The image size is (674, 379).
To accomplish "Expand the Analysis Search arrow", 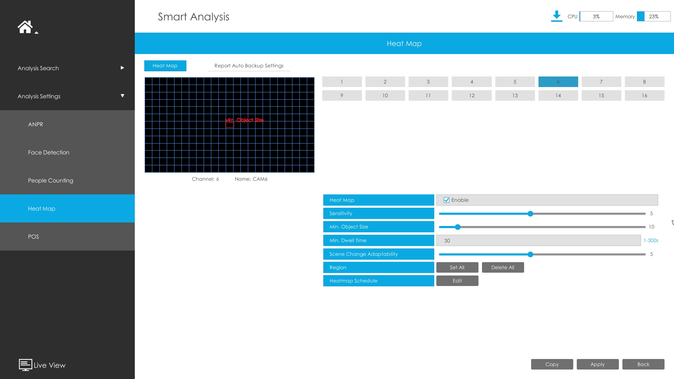I will [x=122, y=68].
